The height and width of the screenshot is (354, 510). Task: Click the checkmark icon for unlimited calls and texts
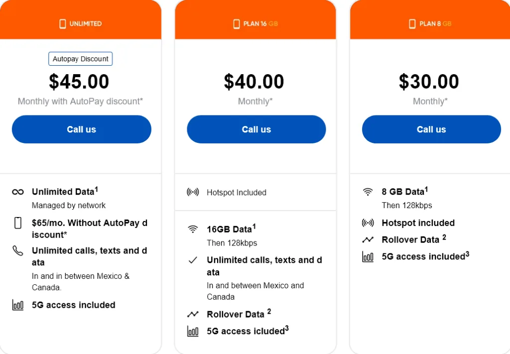point(194,260)
